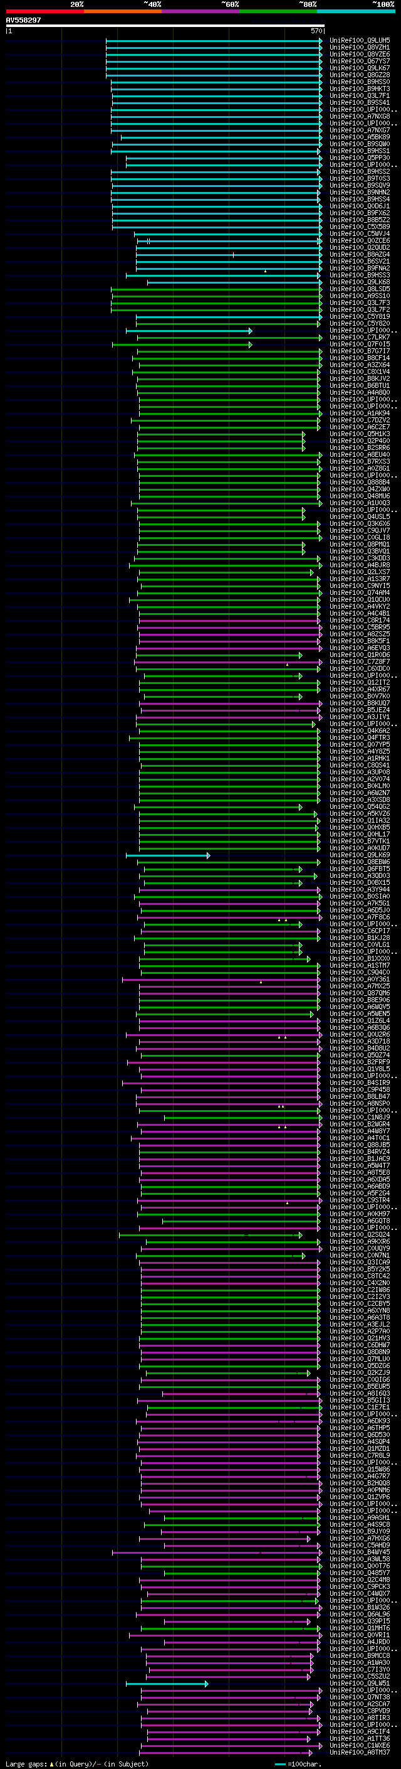The image size is (401, 1769).
Task: Select hit label UniRef100_B9HSS0
Action: [360, 82]
